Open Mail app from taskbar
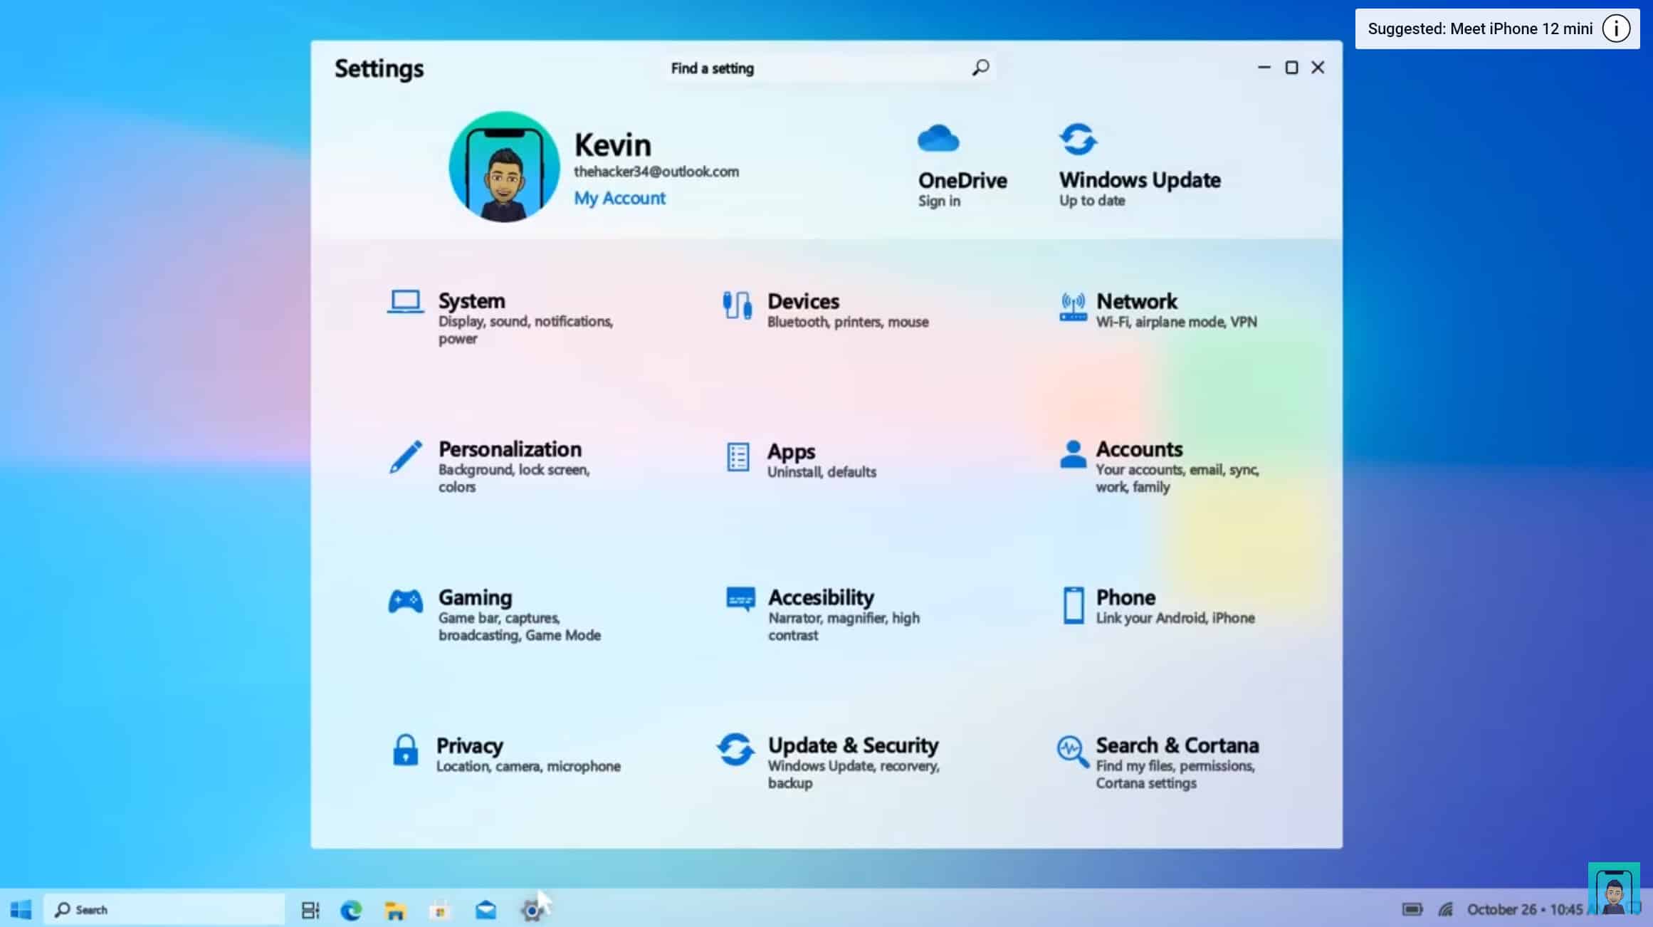The height and width of the screenshot is (927, 1653). (486, 910)
